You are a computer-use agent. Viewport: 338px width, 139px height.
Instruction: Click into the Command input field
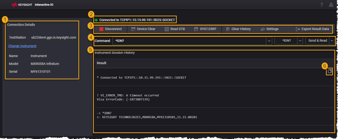(189, 41)
